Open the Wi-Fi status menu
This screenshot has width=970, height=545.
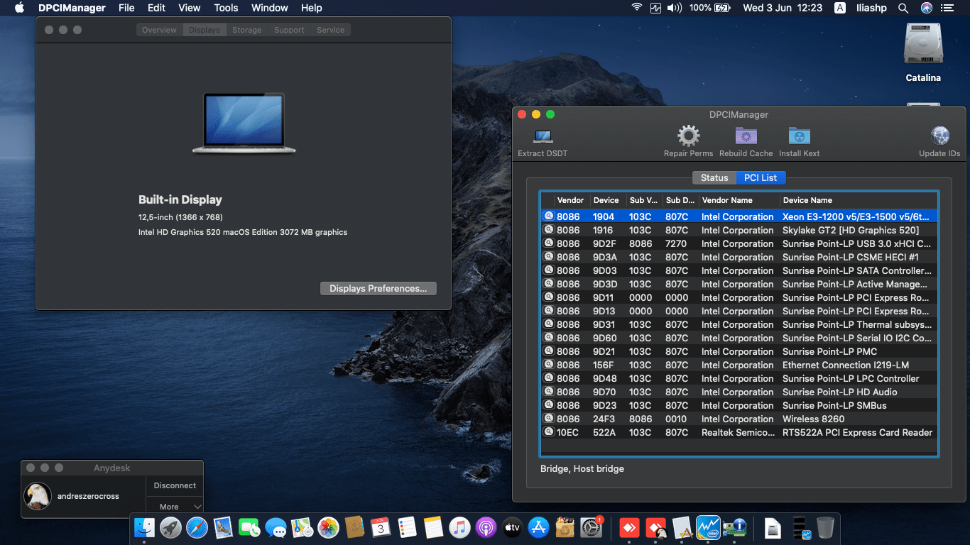coord(637,8)
